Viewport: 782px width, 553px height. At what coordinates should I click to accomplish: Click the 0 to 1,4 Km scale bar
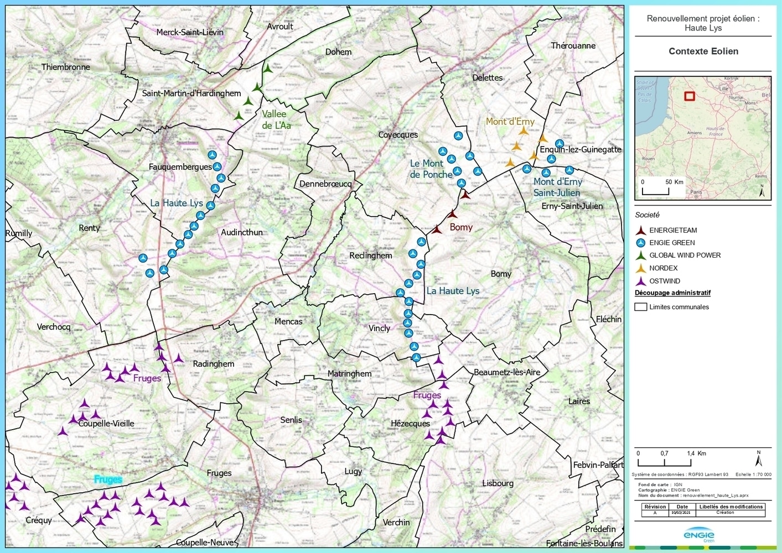pos(664,460)
